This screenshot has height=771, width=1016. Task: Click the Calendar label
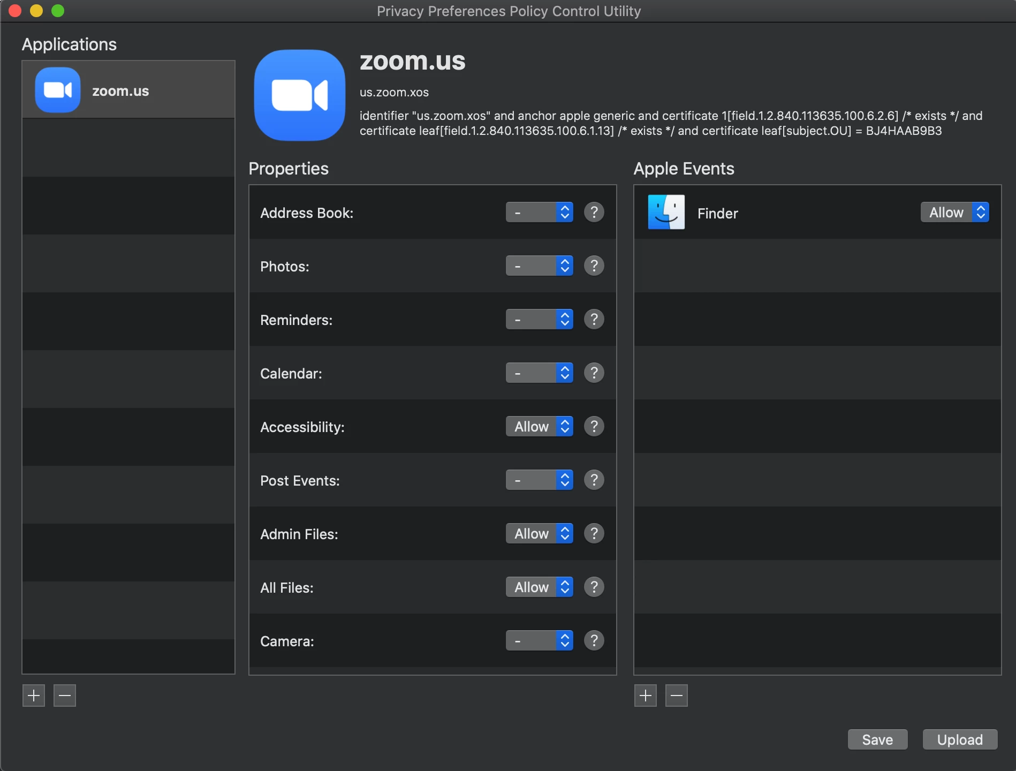click(291, 374)
